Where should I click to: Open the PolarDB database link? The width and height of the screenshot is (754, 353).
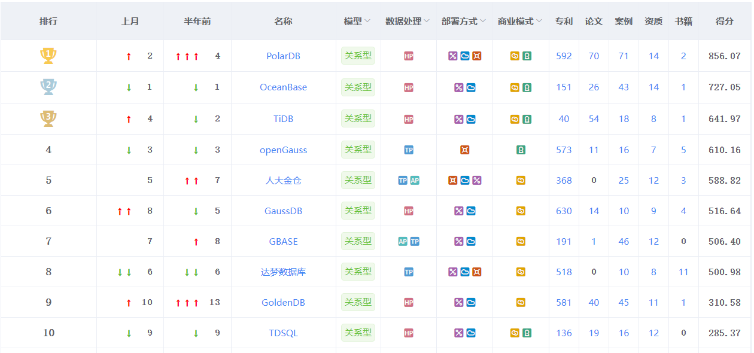pos(283,56)
